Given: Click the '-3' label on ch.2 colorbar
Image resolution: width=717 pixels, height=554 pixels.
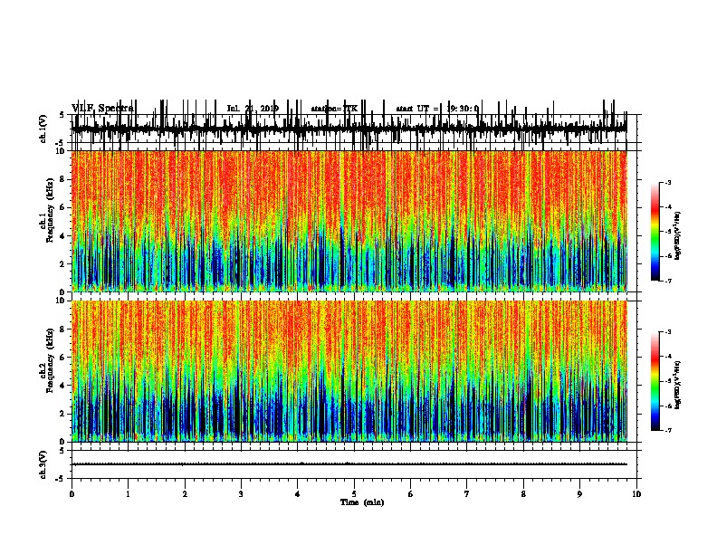Looking at the screenshot, I should pos(667,332).
